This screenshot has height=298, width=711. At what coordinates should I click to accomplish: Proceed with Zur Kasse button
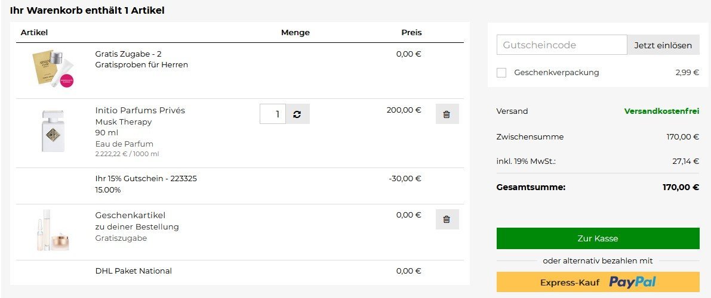[x=598, y=238]
